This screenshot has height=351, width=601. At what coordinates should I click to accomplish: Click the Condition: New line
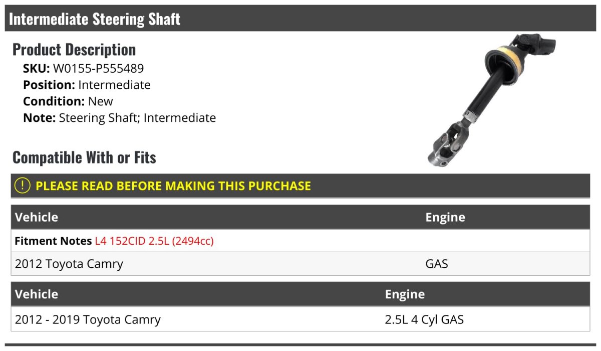68,101
